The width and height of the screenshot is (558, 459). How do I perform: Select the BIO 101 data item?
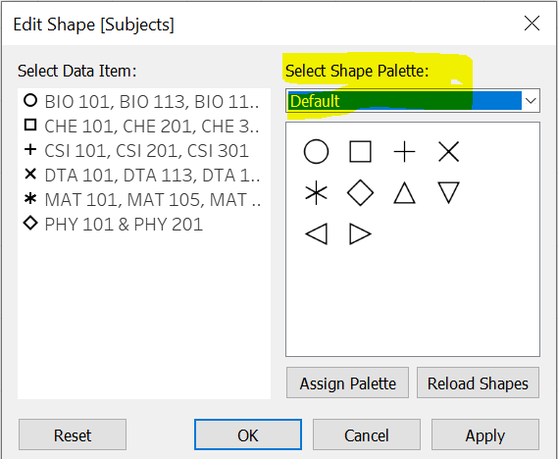coord(142,101)
